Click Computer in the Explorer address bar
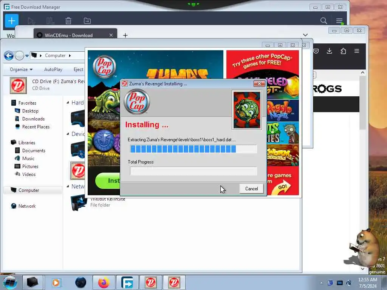The width and height of the screenshot is (387, 290). [x=55, y=56]
